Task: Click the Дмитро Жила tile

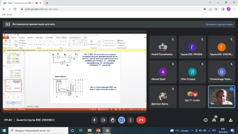Action: (163, 97)
